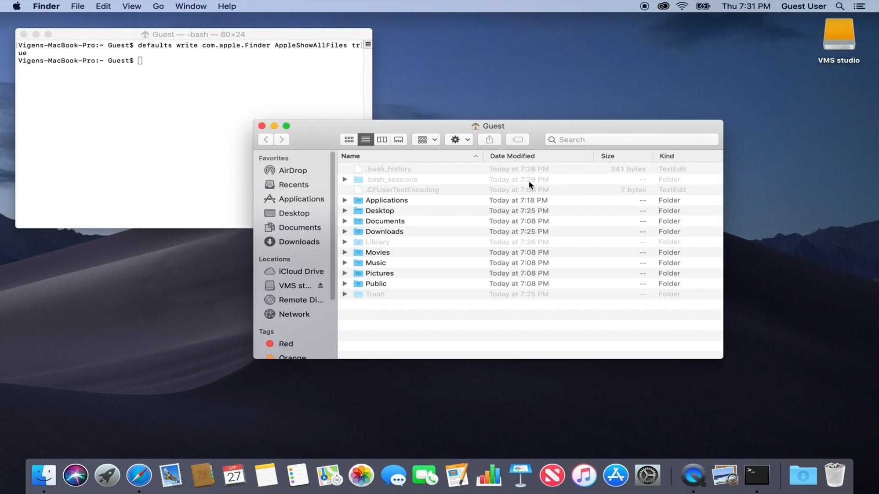The width and height of the screenshot is (879, 494).
Task: Select the Trash folder row
Action: click(x=530, y=294)
